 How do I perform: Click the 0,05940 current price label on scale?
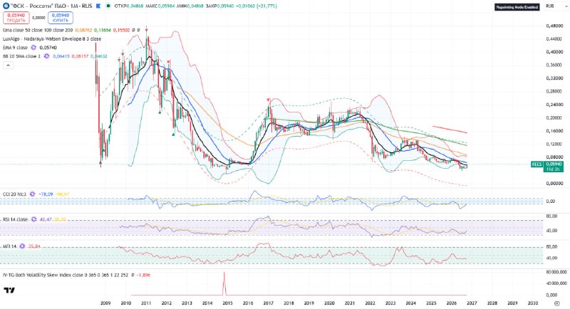(x=554, y=164)
